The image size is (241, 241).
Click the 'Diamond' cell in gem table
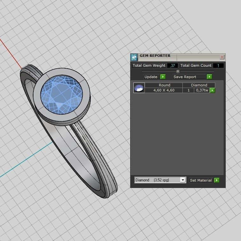click(199, 85)
